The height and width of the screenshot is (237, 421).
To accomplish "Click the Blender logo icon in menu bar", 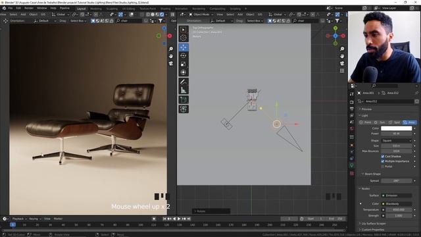I will tap(4, 8).
